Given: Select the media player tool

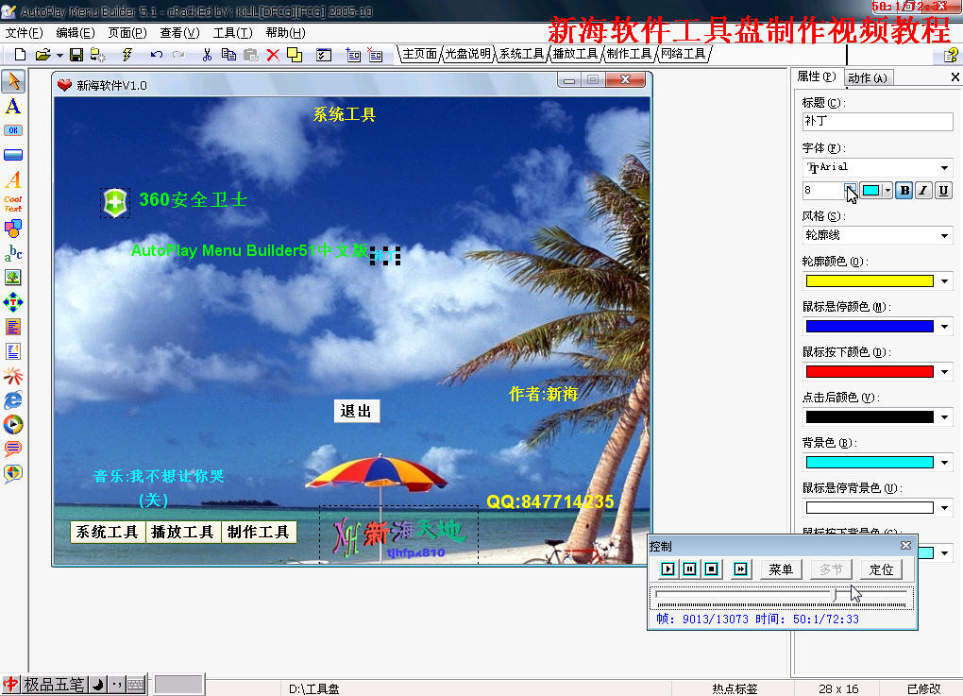Looking at the screenshot, I should pos(13,424).
